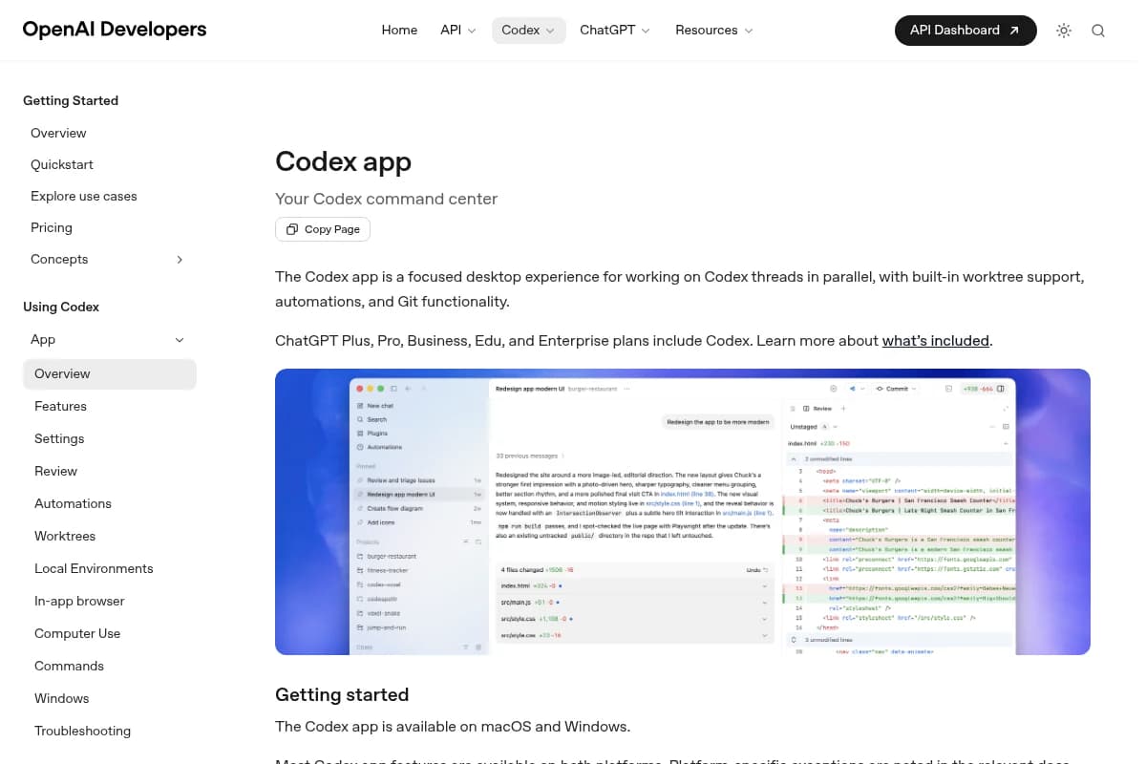Expand the Concepts section chevron
Viewport: 1146px width, 764px height.
tap(180, 260)
